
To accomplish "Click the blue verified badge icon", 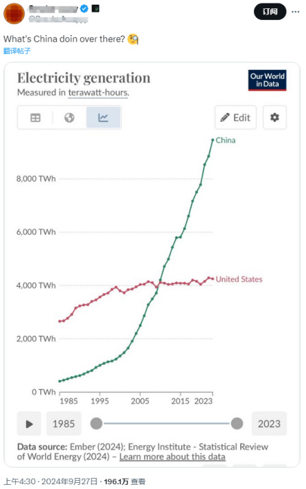I will [x=84, y=9].
